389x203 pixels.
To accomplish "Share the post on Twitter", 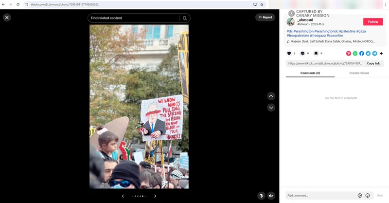I will click(368, 54).
